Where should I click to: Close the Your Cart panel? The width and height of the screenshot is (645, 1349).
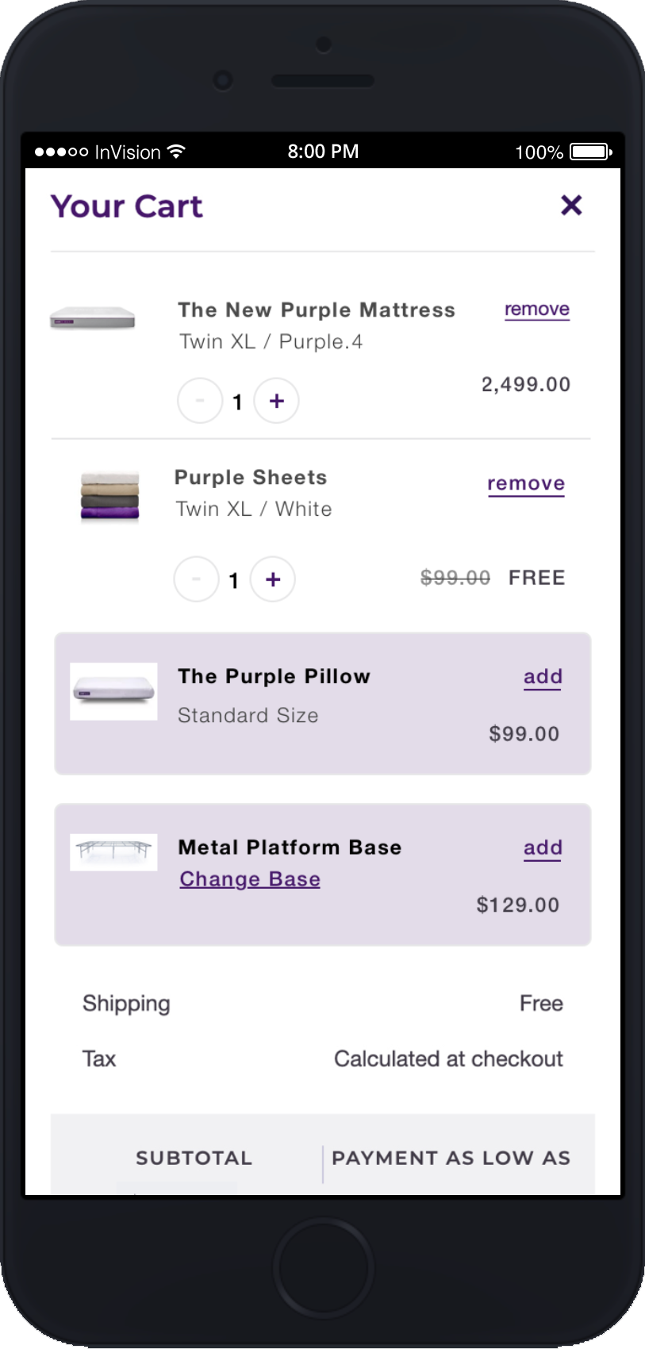tap(571, 206)
